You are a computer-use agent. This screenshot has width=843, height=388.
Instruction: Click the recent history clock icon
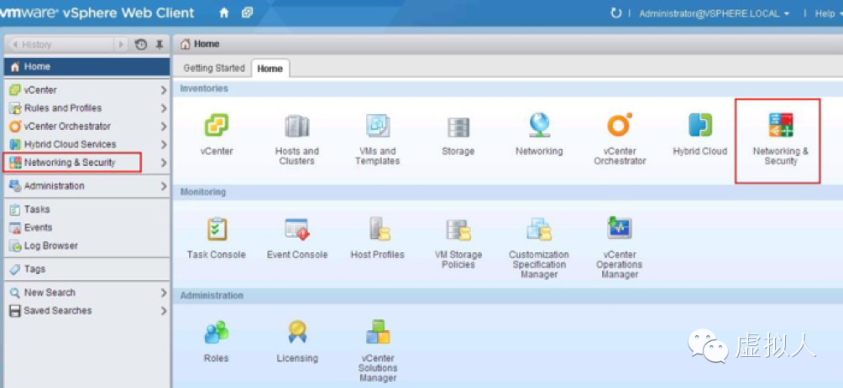coord(141,44)
